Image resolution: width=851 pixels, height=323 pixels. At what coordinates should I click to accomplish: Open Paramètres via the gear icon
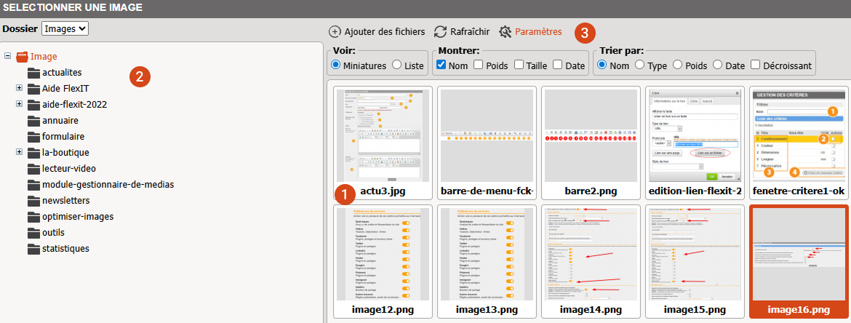(x=506, y=32)
